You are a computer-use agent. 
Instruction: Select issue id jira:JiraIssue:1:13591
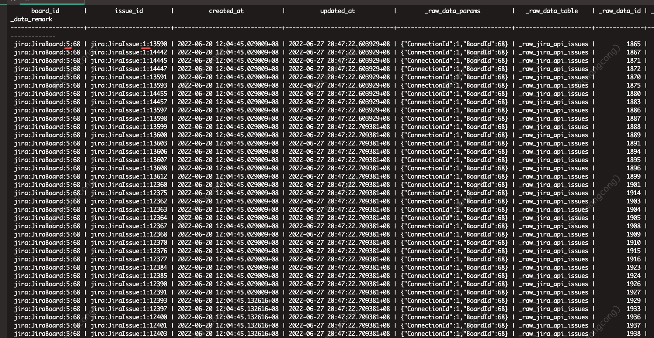click(129, 77)
